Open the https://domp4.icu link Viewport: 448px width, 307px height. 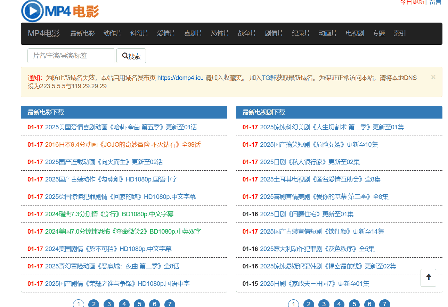click(180, 78)
